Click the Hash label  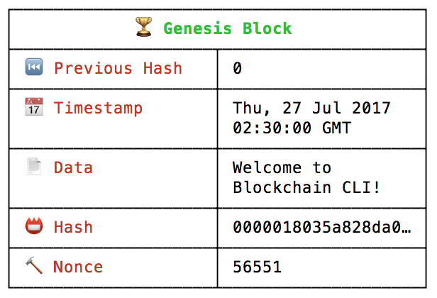coord(73,227)
